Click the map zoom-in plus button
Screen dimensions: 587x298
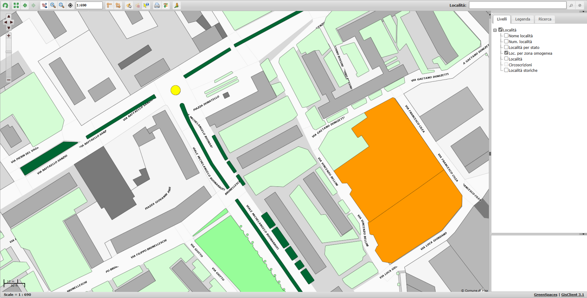[9, 36]
